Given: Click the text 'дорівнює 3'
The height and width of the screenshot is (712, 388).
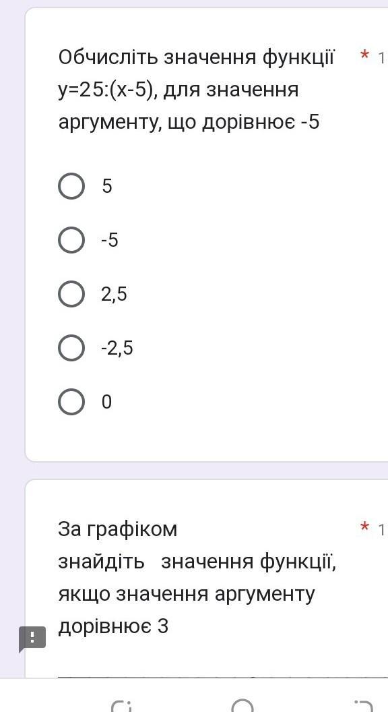Looking at the screenshot, I should pos(113,626).
